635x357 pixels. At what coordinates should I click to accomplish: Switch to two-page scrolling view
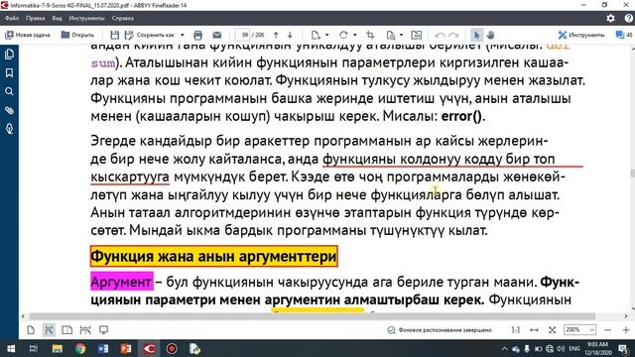(x=85, y=330)
